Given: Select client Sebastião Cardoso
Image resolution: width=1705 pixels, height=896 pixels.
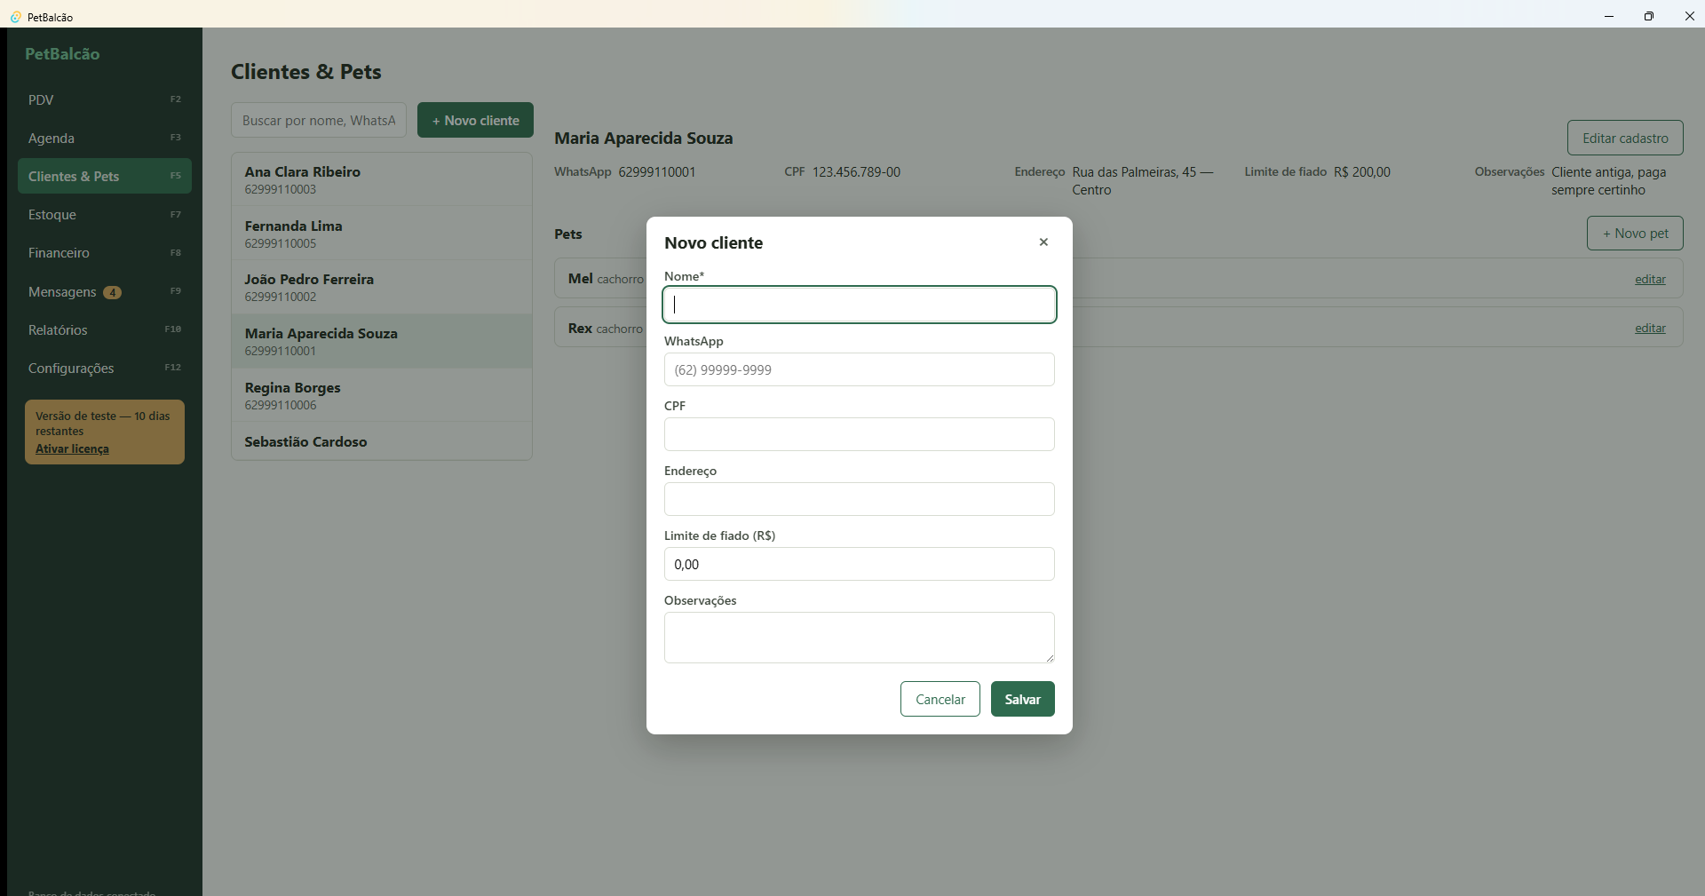Looking at the screenshot, I should pos(382,441).
